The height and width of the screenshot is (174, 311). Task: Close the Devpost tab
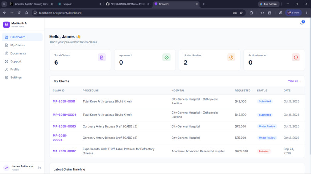pyautogui.click(x=100, y=4)
